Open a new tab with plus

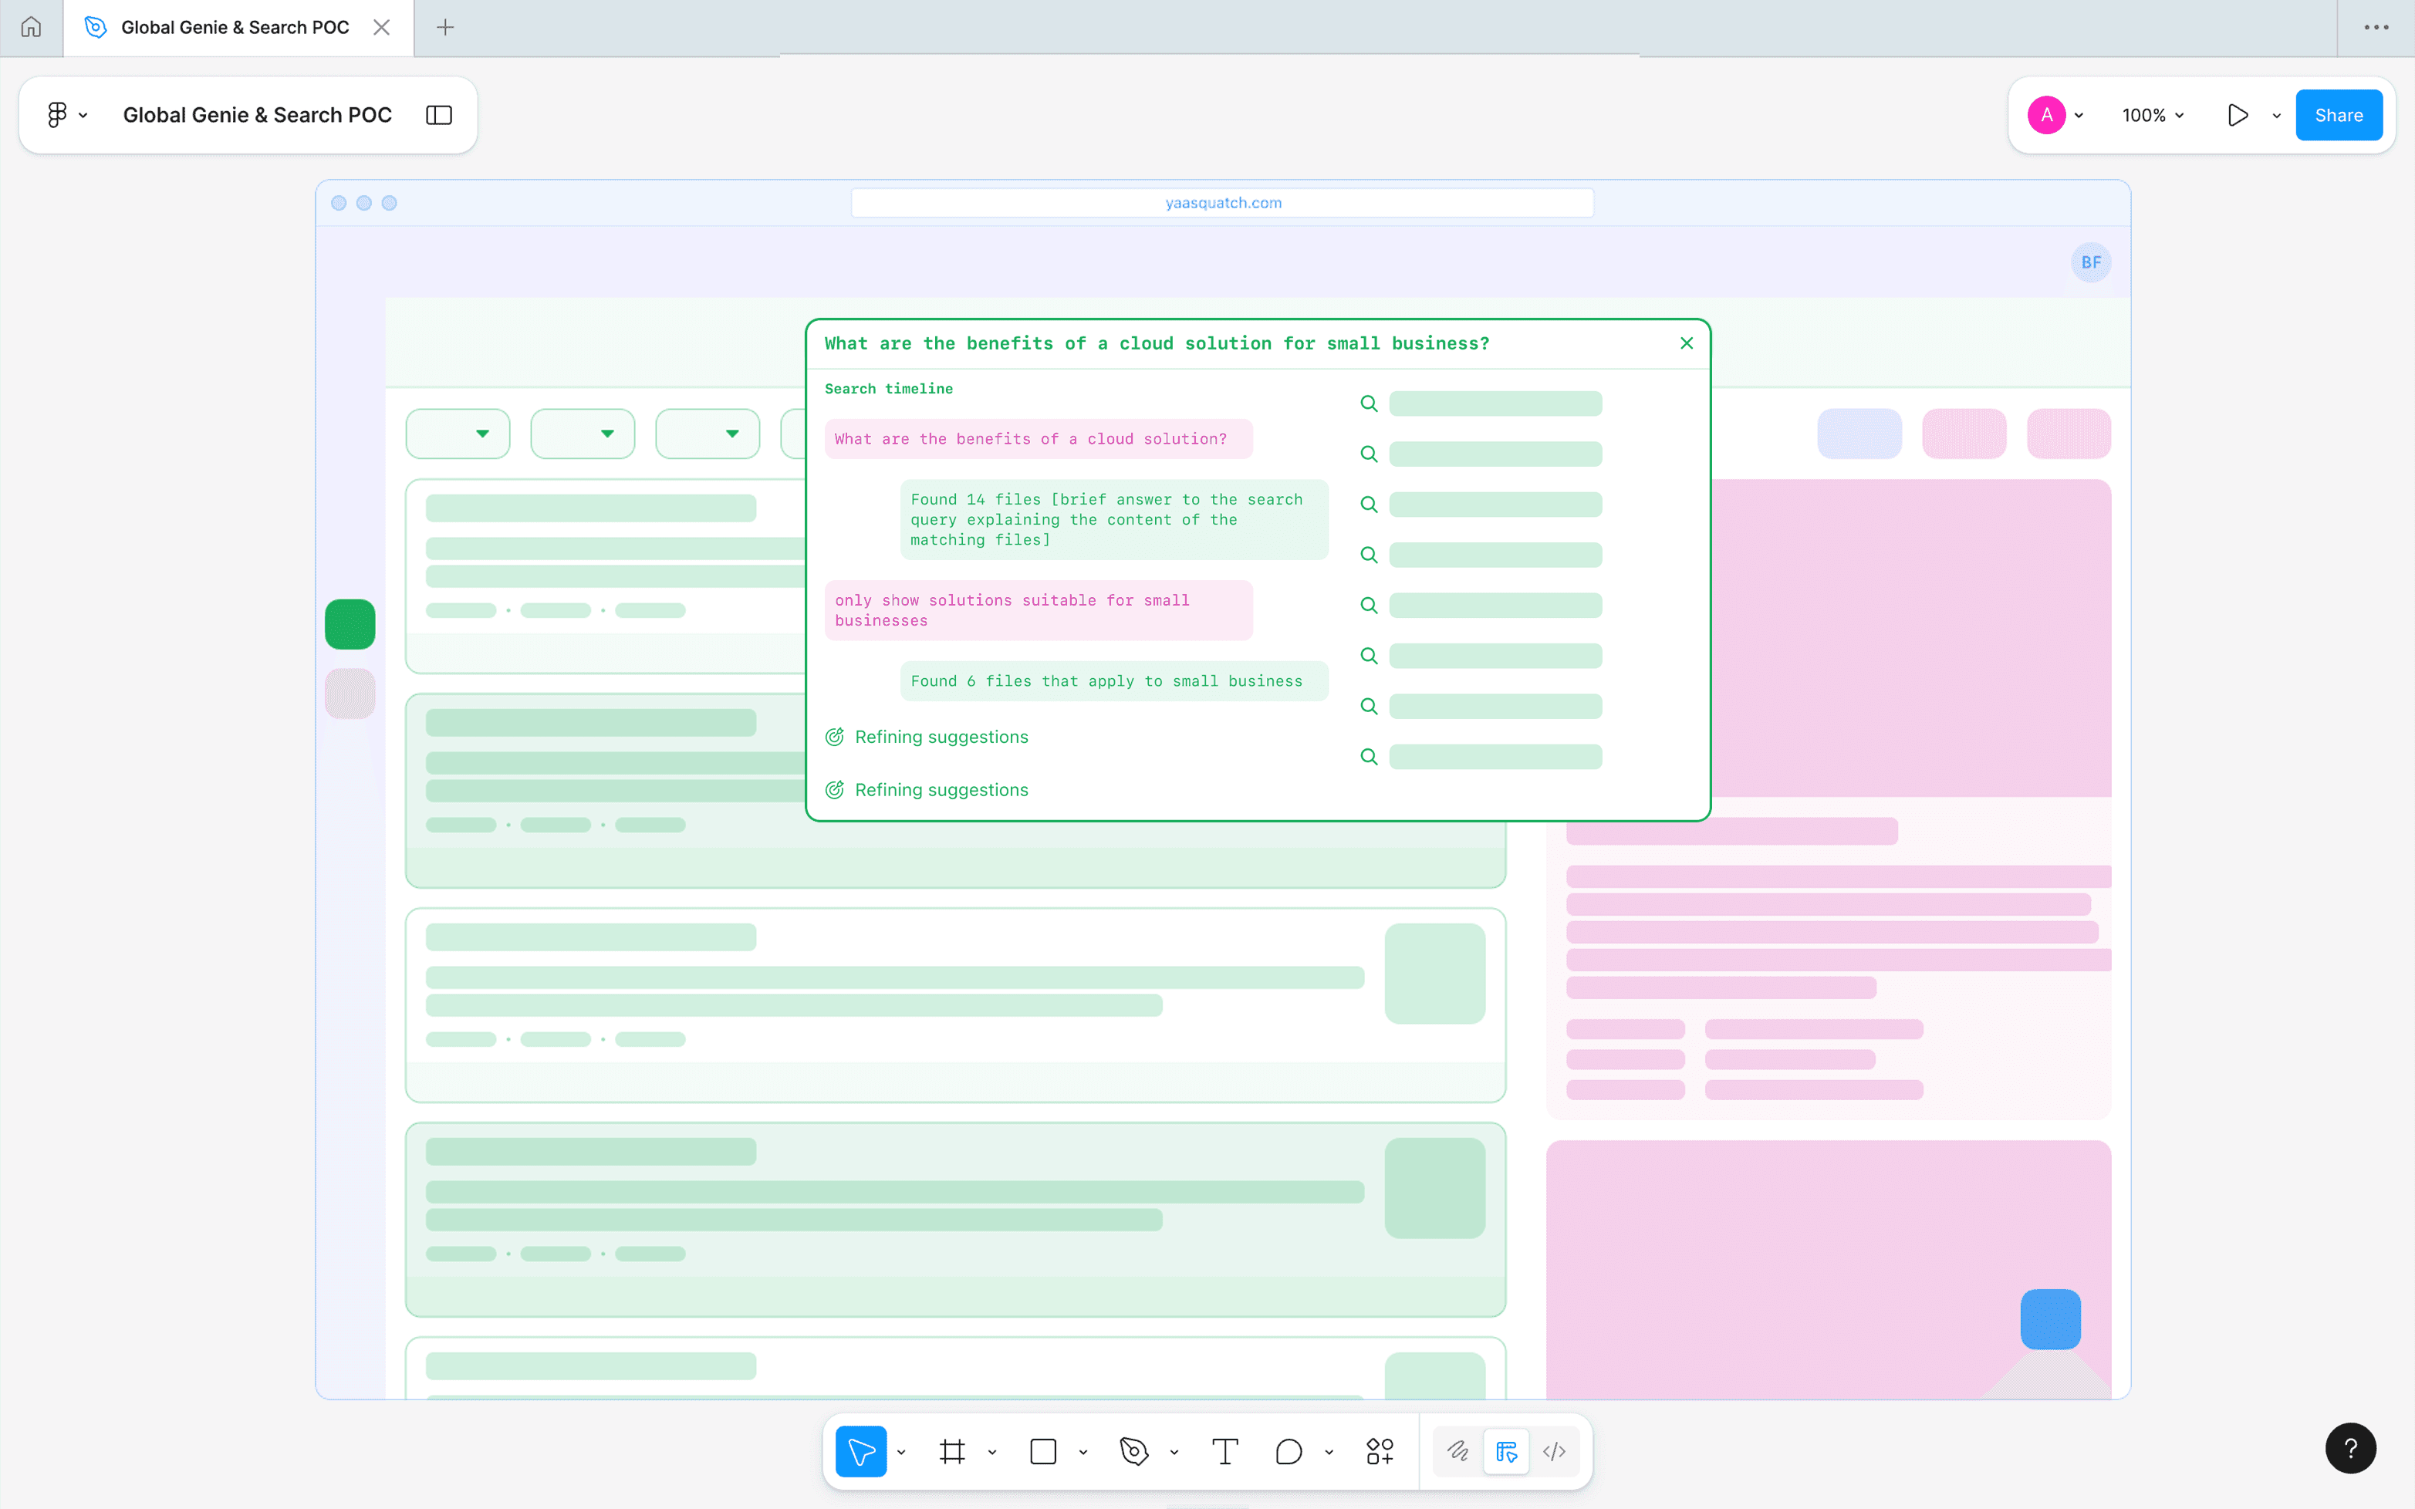coord(445,27)
